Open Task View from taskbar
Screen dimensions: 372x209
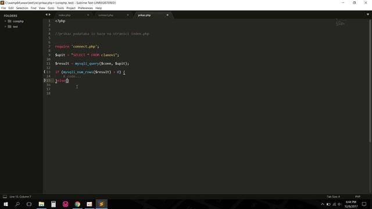29,204
